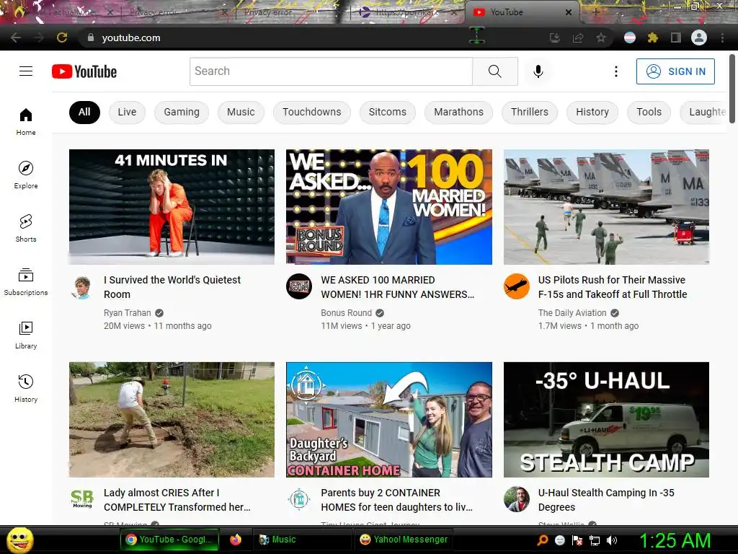This screenshot has height=554, width=738.
Task: Open browser side panel icon
Action: (676, 38)
